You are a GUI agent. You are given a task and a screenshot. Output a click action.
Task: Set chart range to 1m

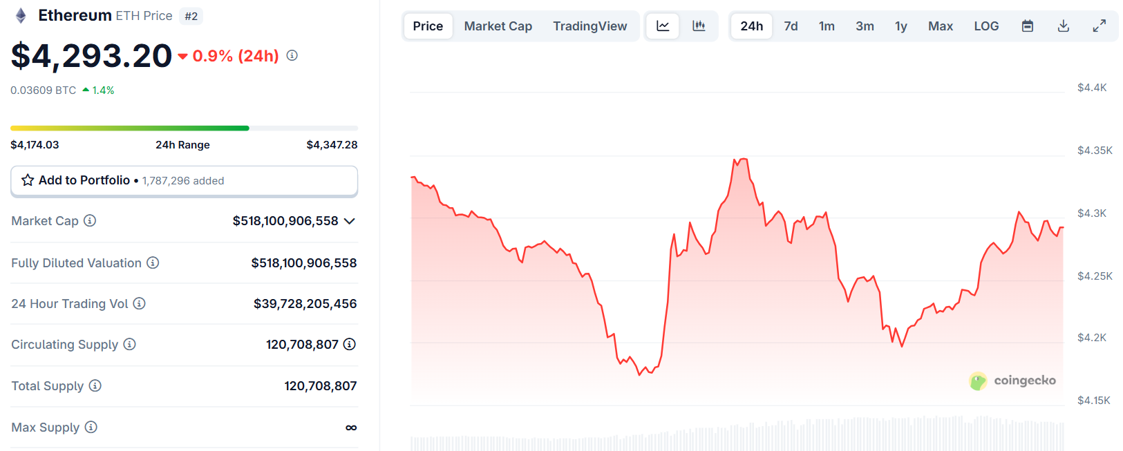827,26
